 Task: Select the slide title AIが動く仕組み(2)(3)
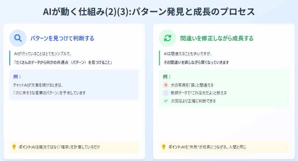pos(149,11)
